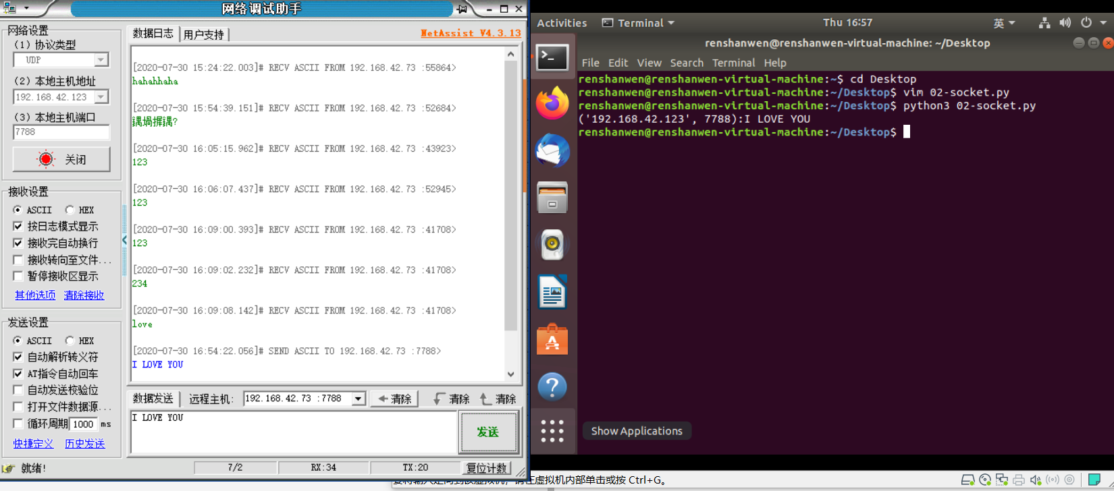The image size is (1114, 491).
Task: Open the Help question-mark icon in dock
Action: (x=552, y=386)
